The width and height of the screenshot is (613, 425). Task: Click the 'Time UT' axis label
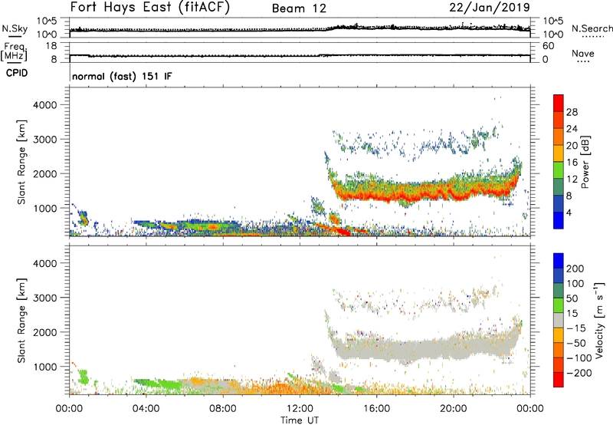click(300, 420)
